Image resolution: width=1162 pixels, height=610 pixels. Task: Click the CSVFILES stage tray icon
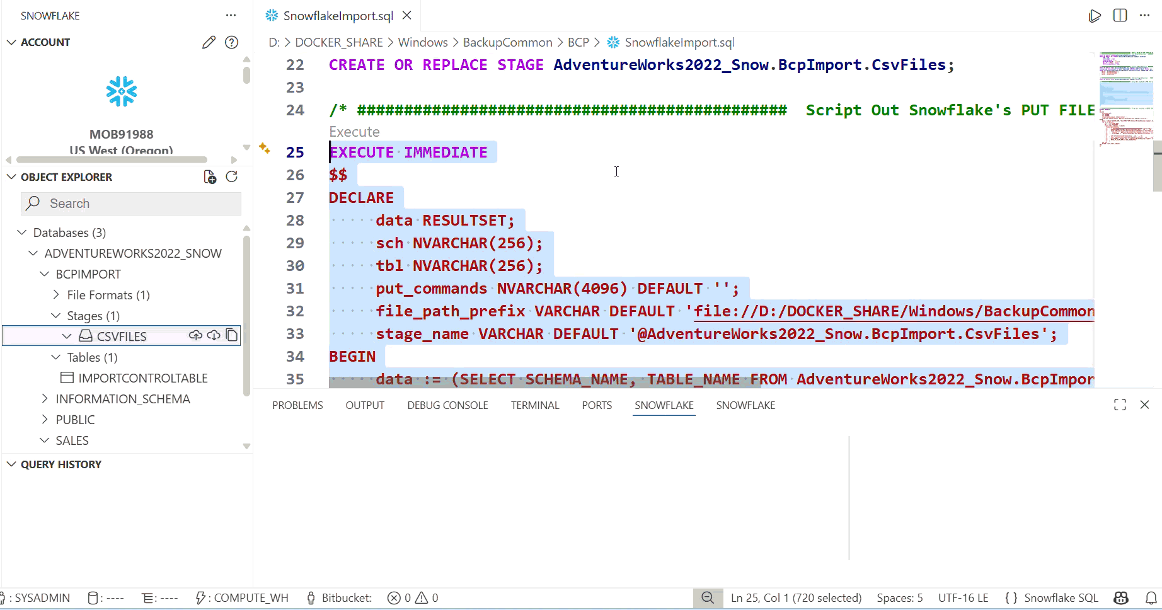(86, 336)
